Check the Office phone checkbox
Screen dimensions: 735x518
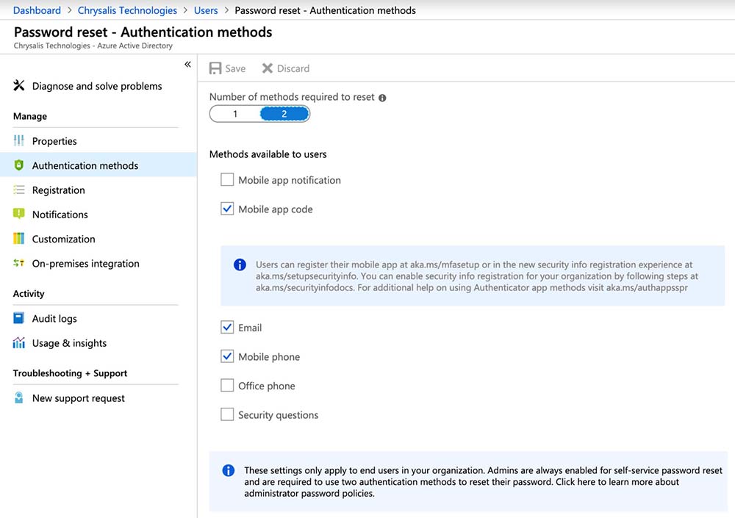pos(227,386)
